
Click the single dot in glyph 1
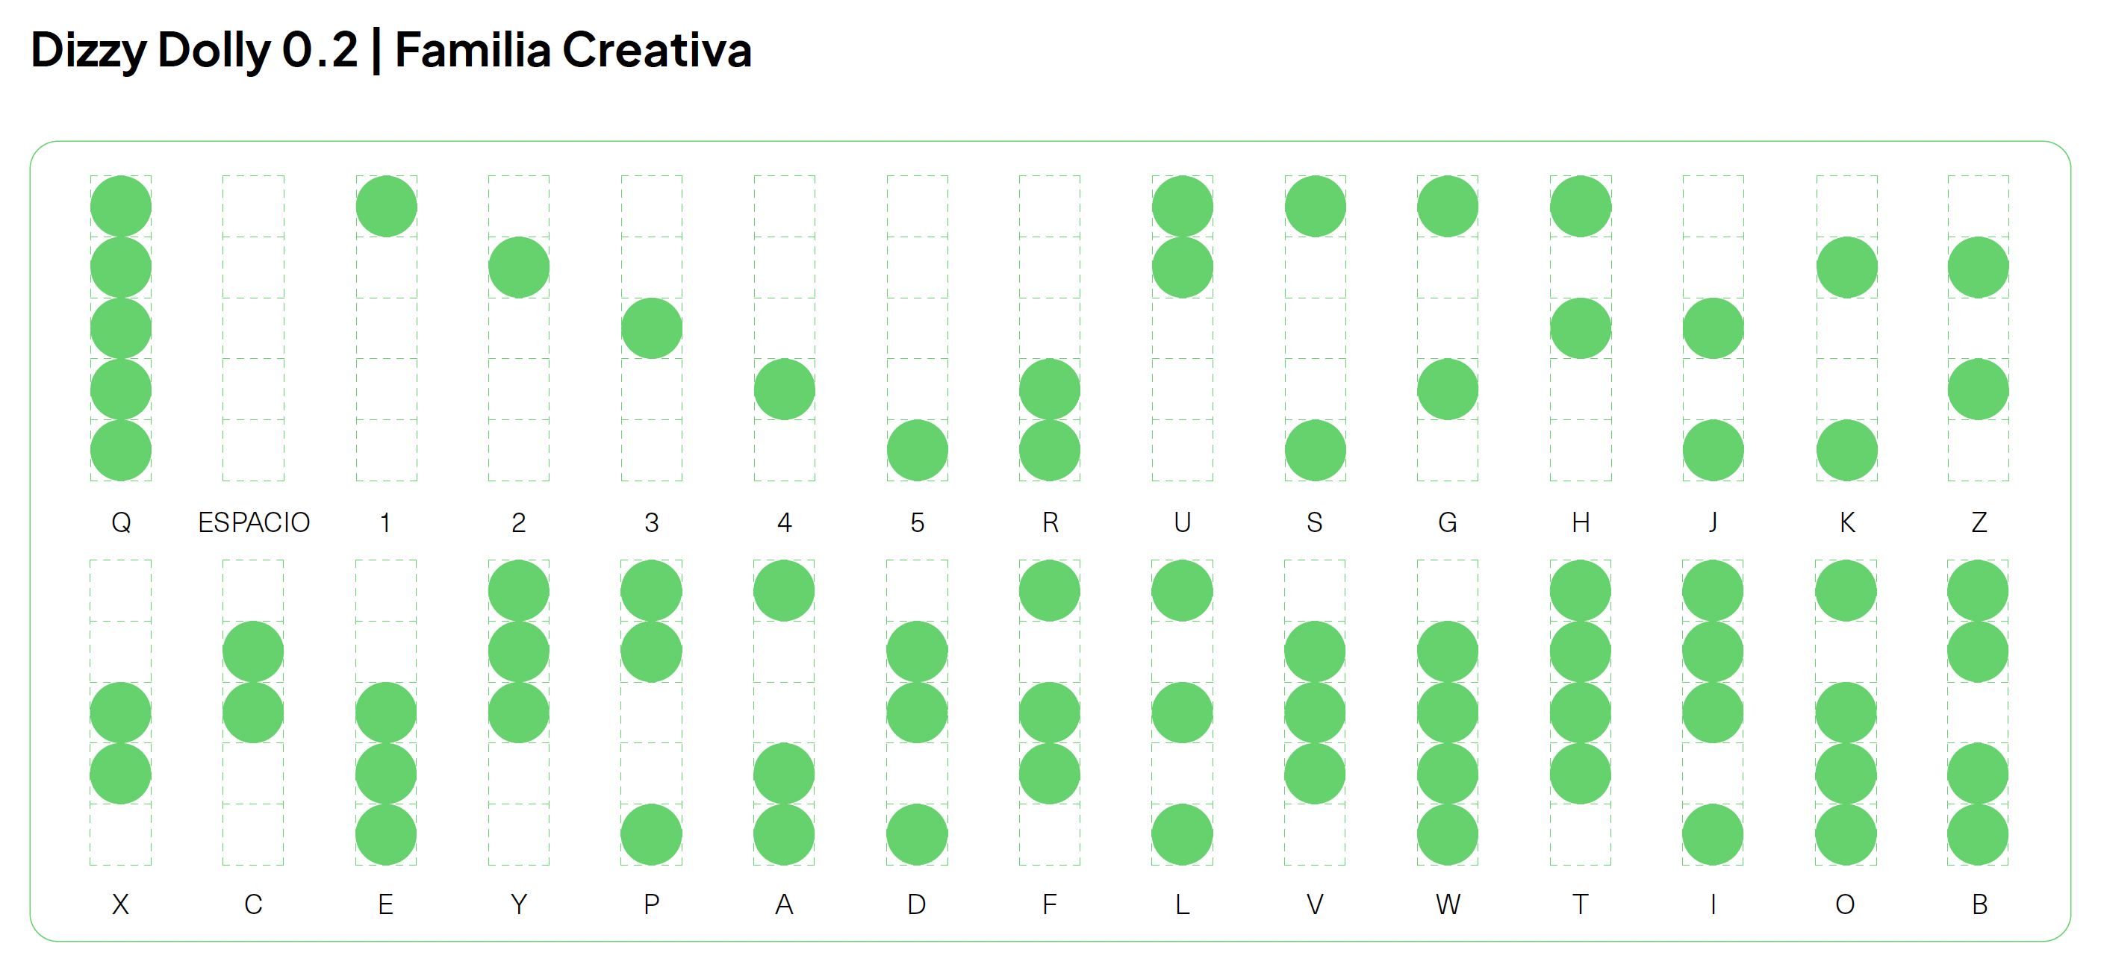pyautogui.click(x=386, y=206)
